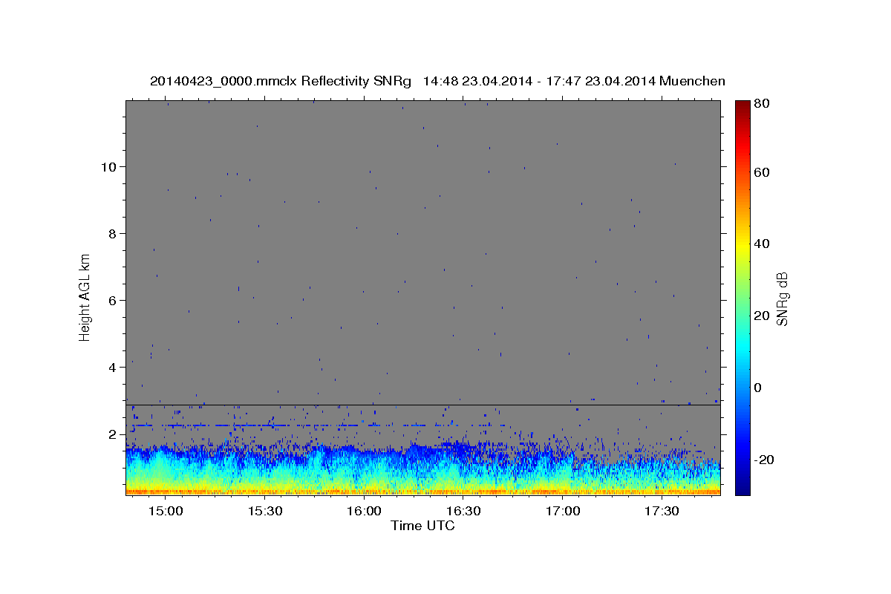Click the orange ground-level reflectivity band
Image resolution: width=891 pixels, height=594 pixels.
(x=422, y=492)
